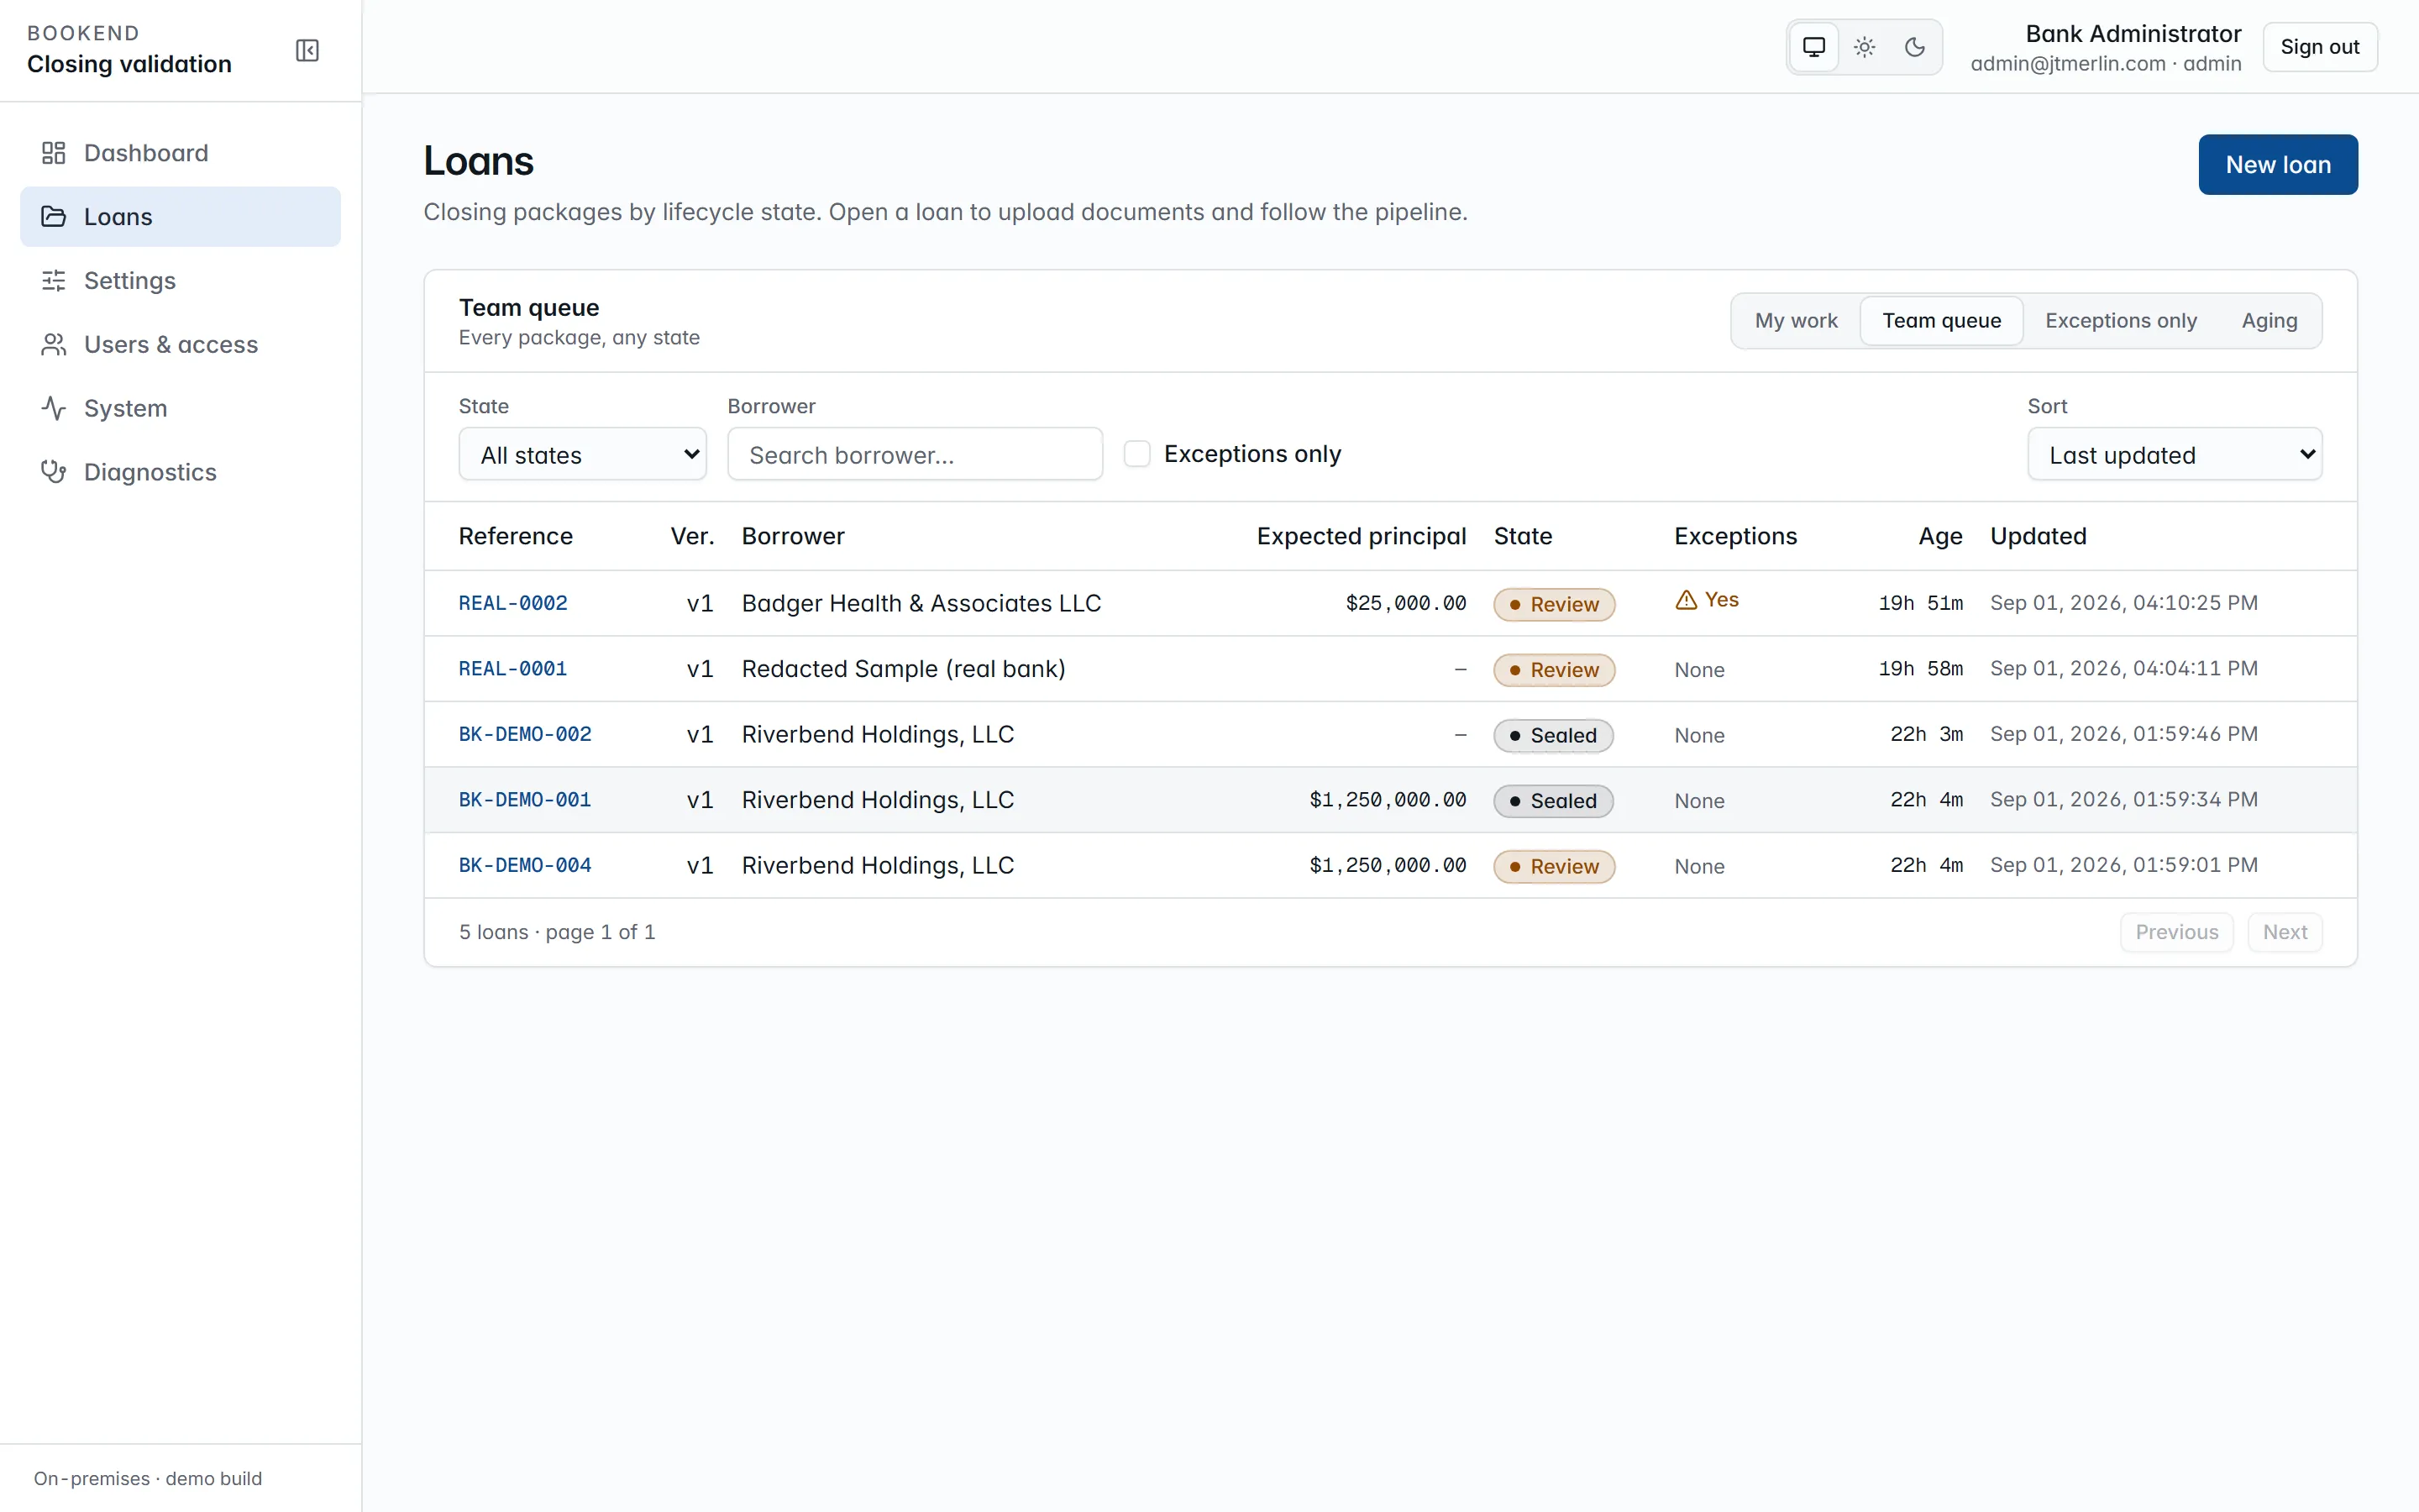Open Dashboard in sidebar
The height and width of the screenshot is (1512, 2419).
pos(180,153)
